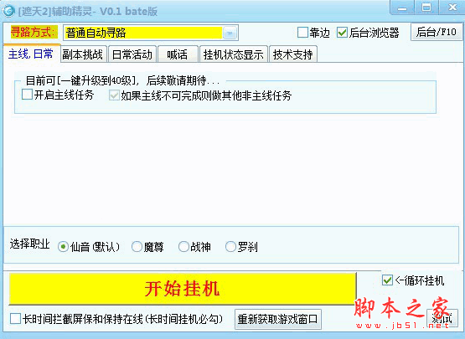Click the 后台/F10 button

pyautogui.click(x=436, y=32)
